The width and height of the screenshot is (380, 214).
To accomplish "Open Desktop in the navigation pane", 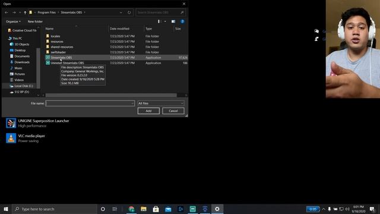I will point(17,50).
